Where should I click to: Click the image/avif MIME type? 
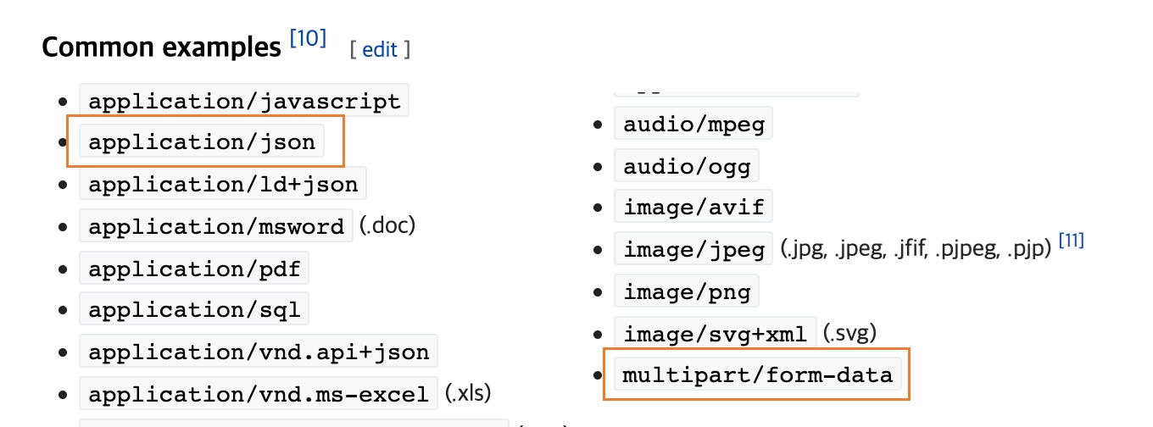(693, 206)
